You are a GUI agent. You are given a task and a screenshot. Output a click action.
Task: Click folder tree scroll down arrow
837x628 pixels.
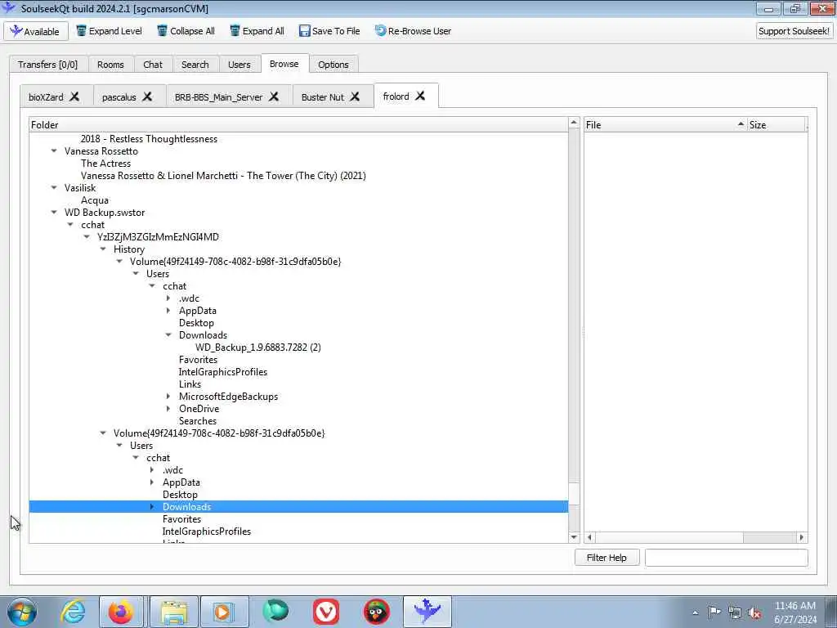click(x=574, y=537)
